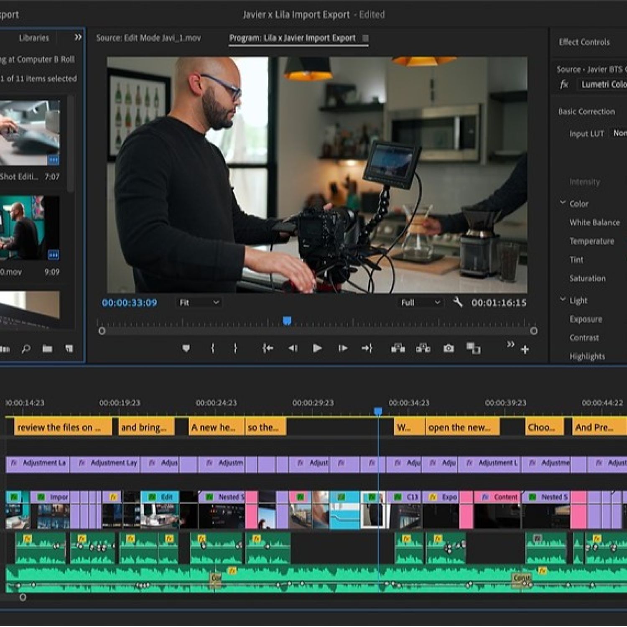This screenshot has height=627, width=627.
Task: Switch to the Source: Edit Mode Javi_1.mov tab
Action: pos(148,38)
